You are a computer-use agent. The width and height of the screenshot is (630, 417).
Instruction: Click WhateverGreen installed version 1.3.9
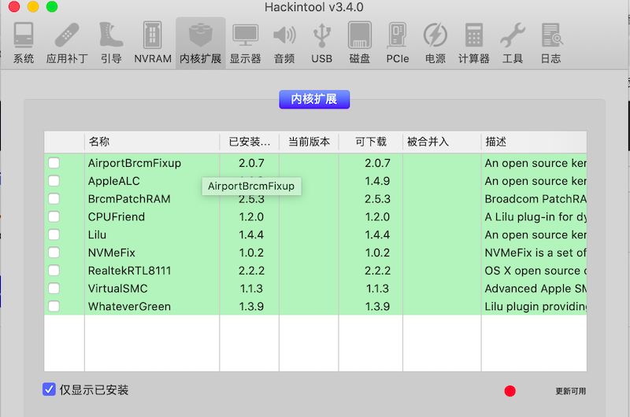(251, 306)
